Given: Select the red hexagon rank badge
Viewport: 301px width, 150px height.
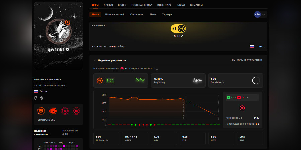Looking at the screenshot, I should [x=53, y=111].
